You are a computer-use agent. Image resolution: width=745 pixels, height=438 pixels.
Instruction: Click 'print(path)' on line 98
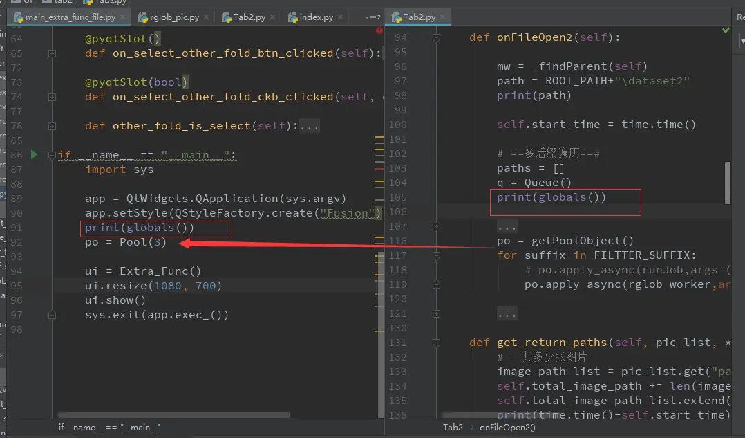click(x=534, y=95)
